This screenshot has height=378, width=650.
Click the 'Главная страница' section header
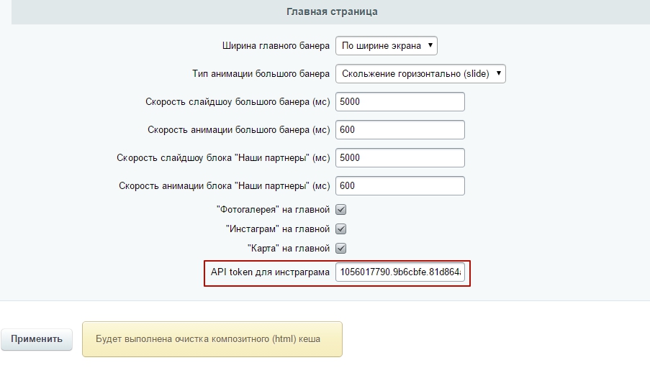[331, 12]
